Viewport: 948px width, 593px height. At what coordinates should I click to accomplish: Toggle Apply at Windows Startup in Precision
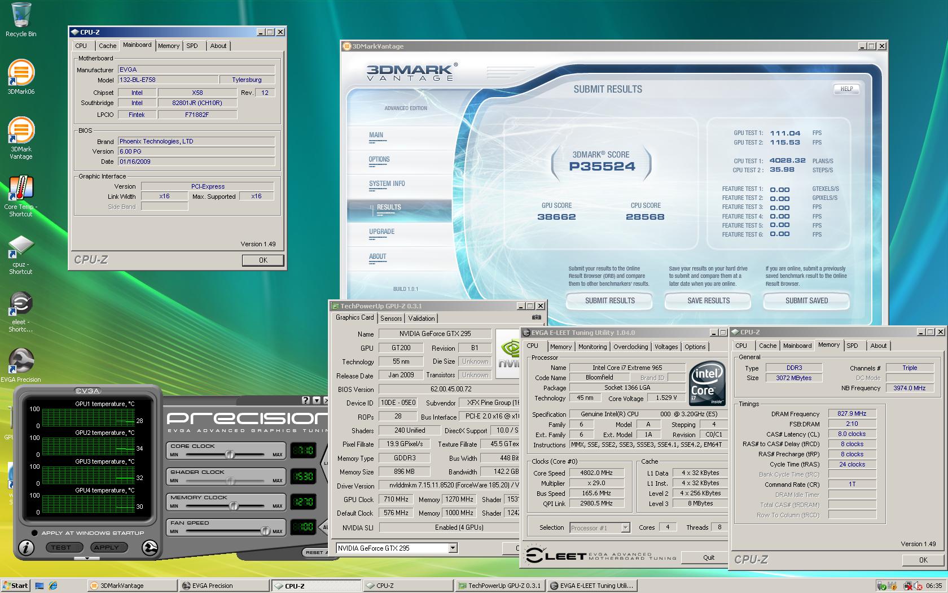pos(34,533)
